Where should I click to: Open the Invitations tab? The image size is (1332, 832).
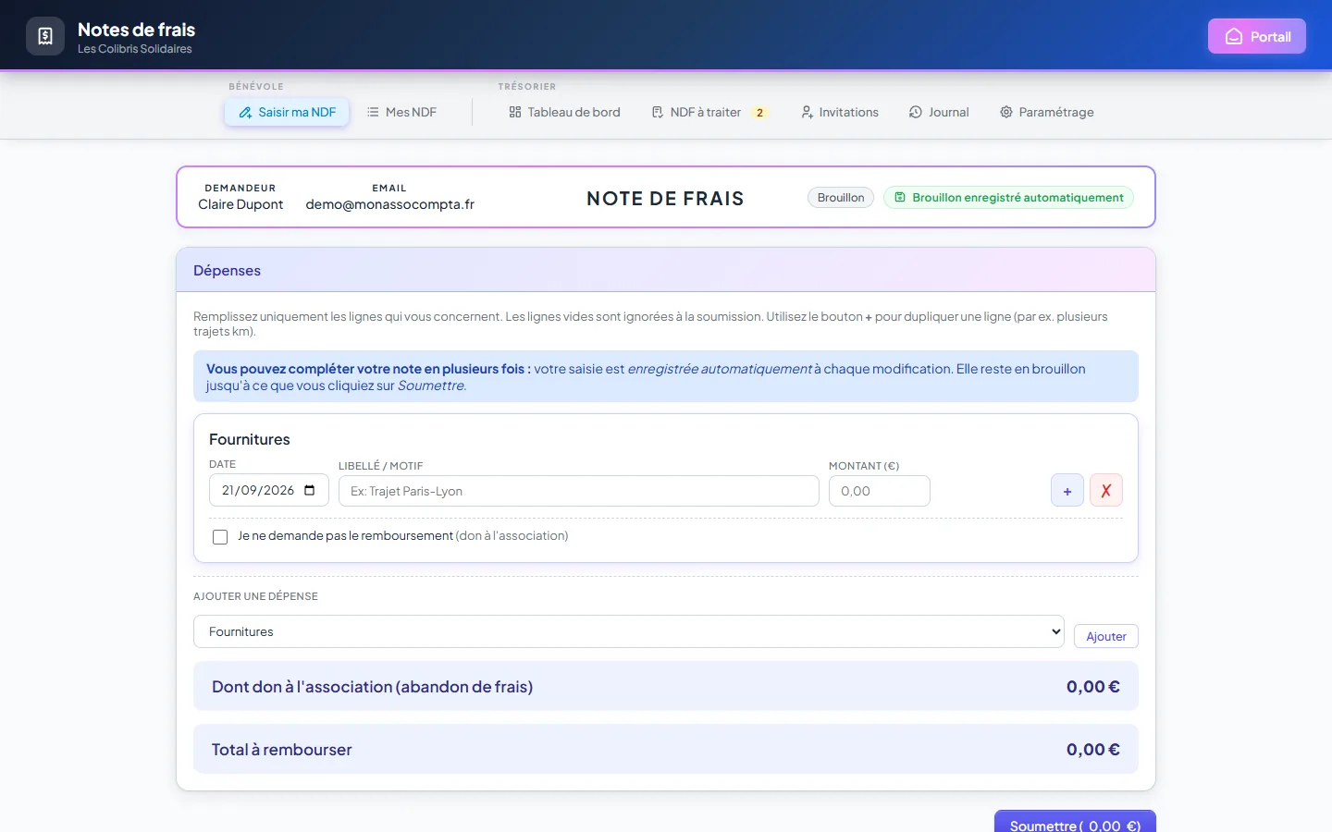tap(840, 112)
